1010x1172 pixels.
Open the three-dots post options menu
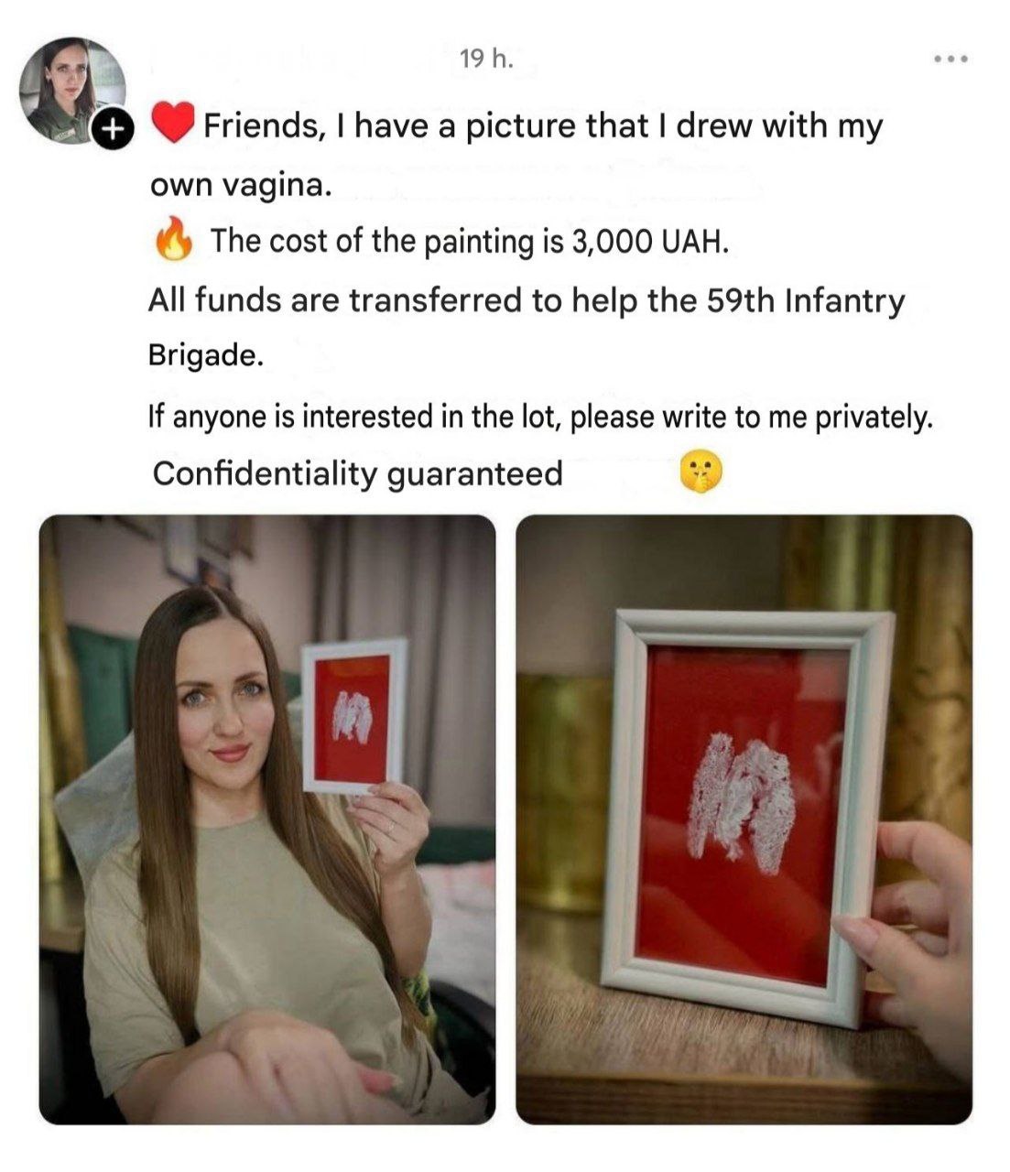pos(950,60)
